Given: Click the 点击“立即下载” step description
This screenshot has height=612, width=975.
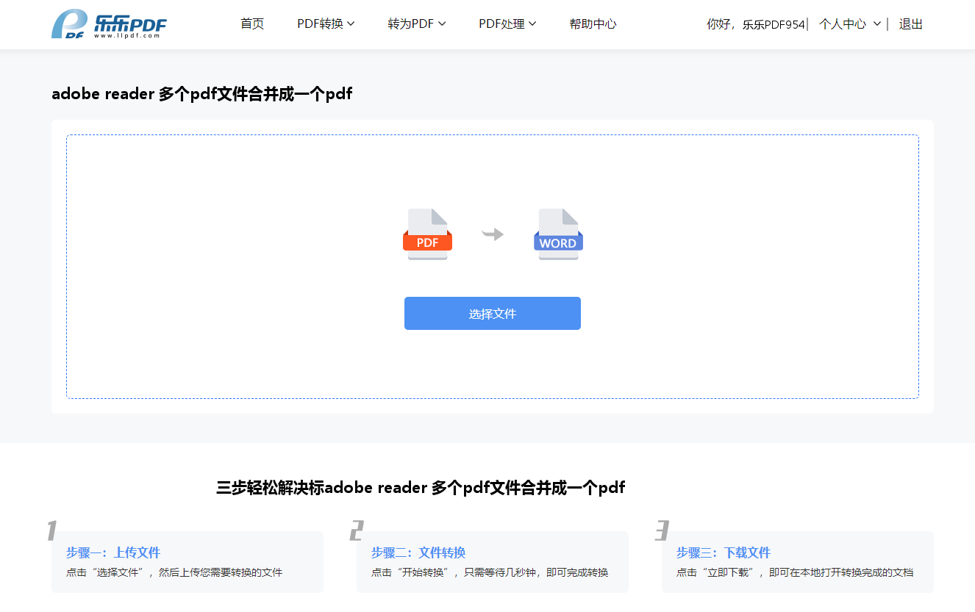Looking at the screenshot, I should [x=795, y=572].
